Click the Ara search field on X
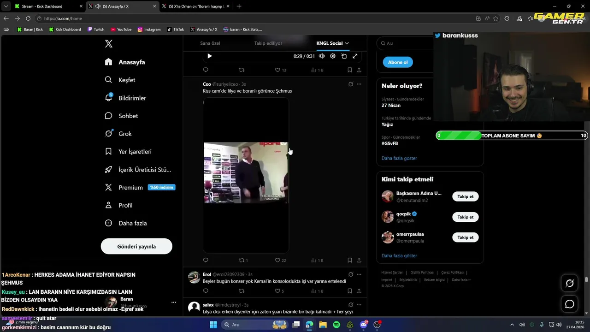Image resolution: width=590 pixels, height=332 pixels. coord(406,43)
